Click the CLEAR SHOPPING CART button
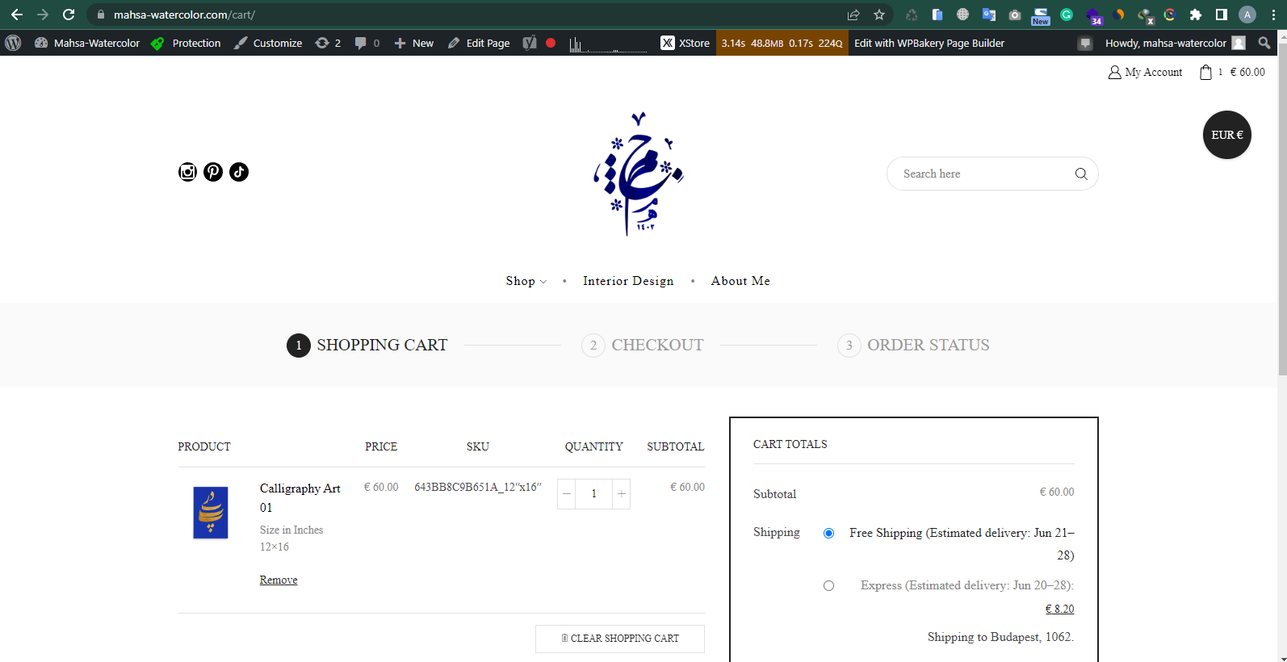1287x662 pixels. pyautogui.click(x=620, y=639)
